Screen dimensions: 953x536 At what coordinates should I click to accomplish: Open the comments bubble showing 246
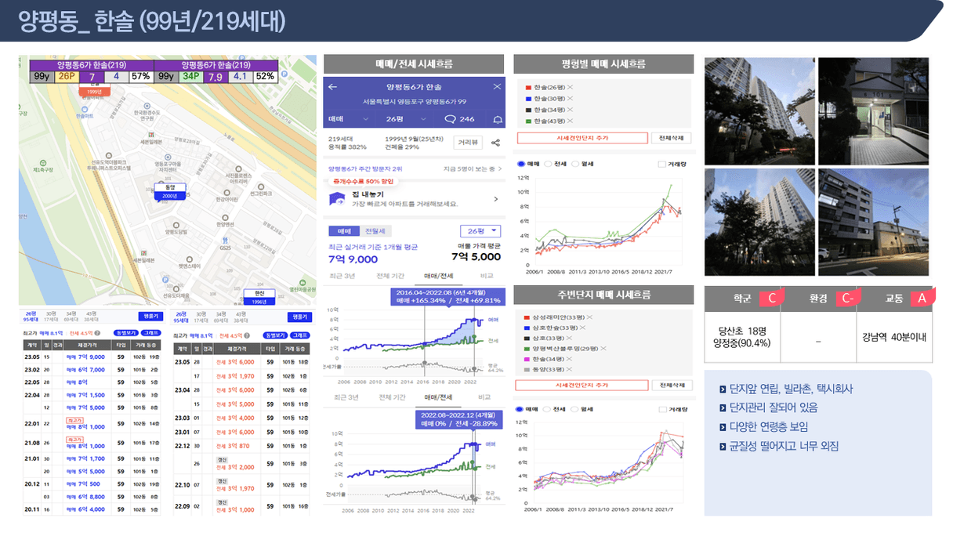coord(459,119)
